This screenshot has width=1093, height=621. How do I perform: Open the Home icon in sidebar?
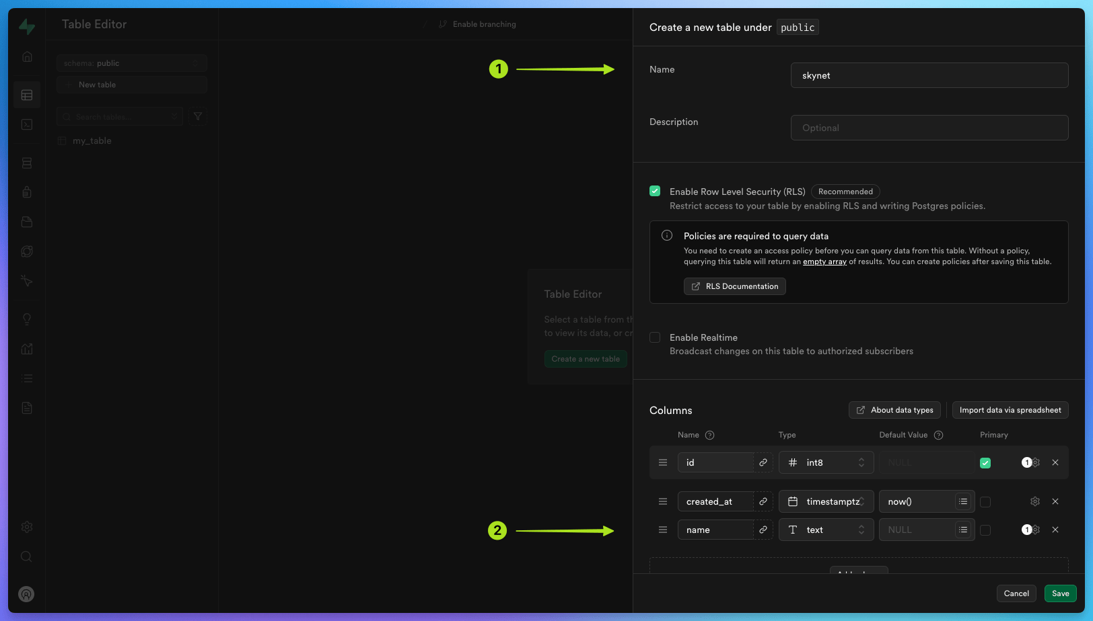click(27, 56)
